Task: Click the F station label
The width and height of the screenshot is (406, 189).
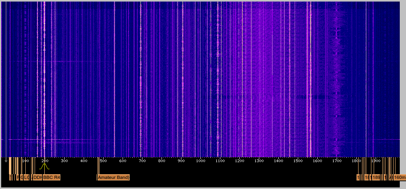Action: [x=18, y=178]
